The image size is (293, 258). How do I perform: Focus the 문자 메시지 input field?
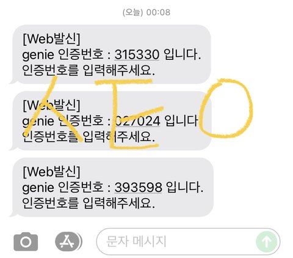click(188, 241)
